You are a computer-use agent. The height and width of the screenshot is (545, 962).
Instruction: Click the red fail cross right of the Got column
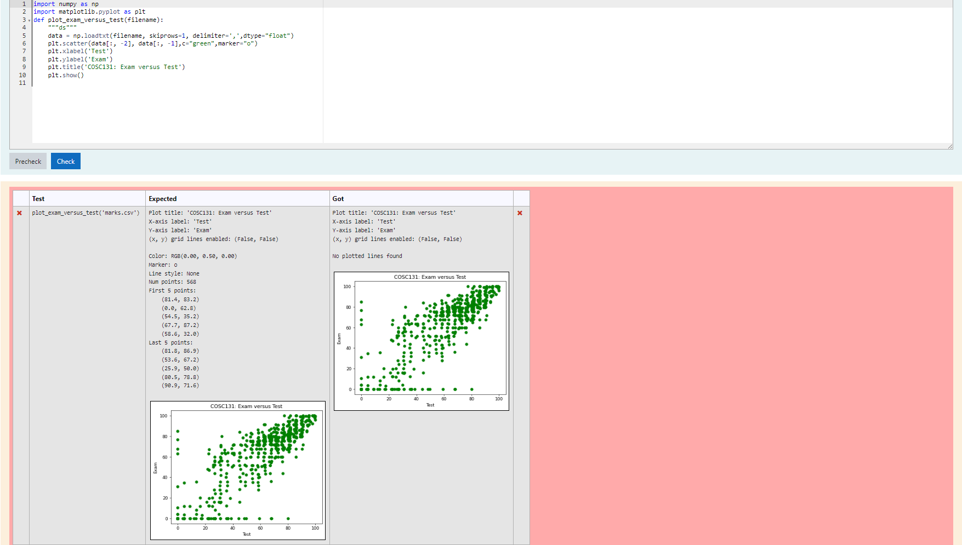(x=520, y=213)
